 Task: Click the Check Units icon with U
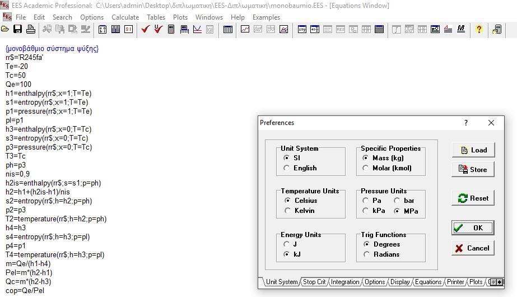(159, 29)
